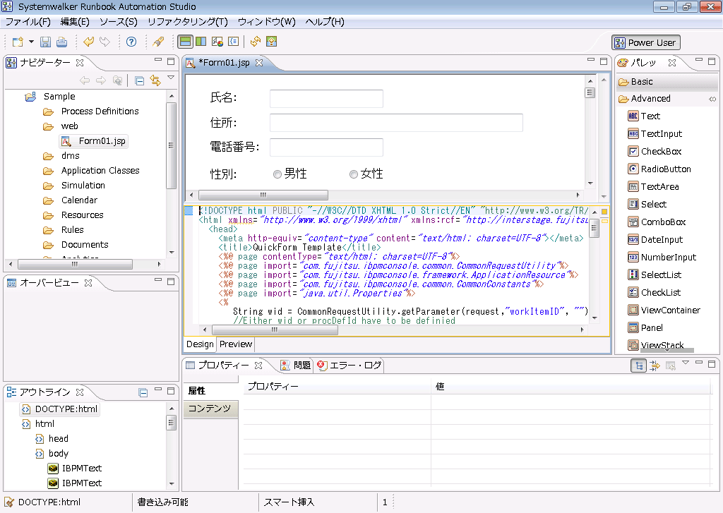This screenshot has height=513, width=723.
Task: Click the Undo arrow icon
Action: click(x=88, y=42)
